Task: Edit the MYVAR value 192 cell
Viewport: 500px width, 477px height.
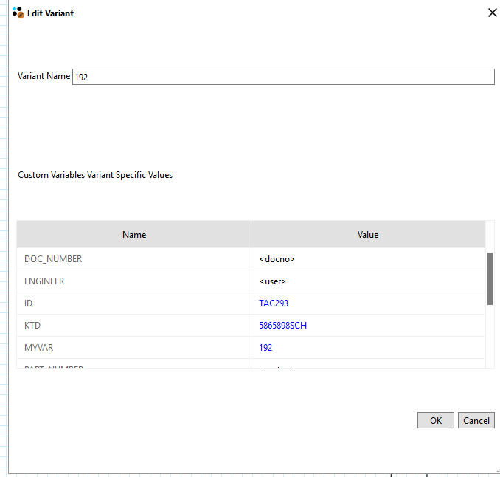Action: (367, 348)
